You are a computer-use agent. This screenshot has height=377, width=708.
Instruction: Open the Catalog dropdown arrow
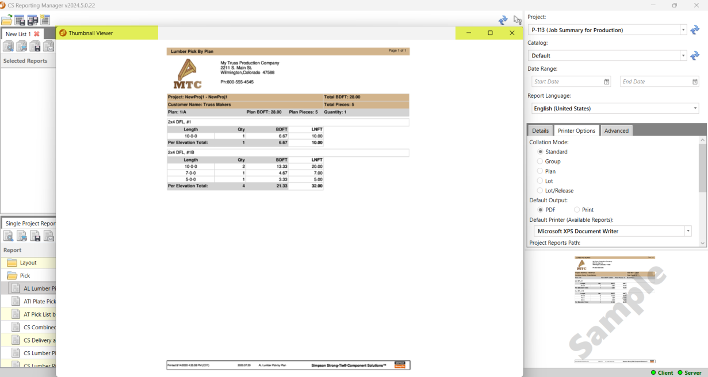point(683,56)
